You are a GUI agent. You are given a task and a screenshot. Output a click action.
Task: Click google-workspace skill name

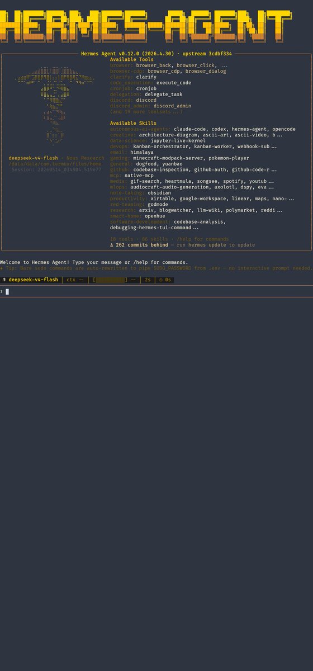coord(203,199)
